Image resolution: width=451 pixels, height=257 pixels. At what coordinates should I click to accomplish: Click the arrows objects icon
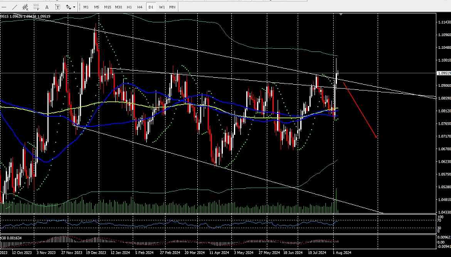tap(68, 6)
